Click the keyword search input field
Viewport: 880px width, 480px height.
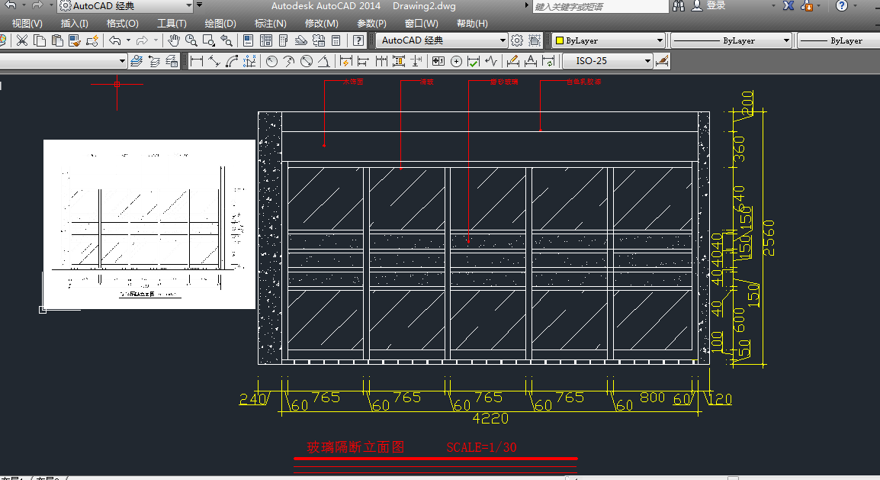tap(599, 6)
